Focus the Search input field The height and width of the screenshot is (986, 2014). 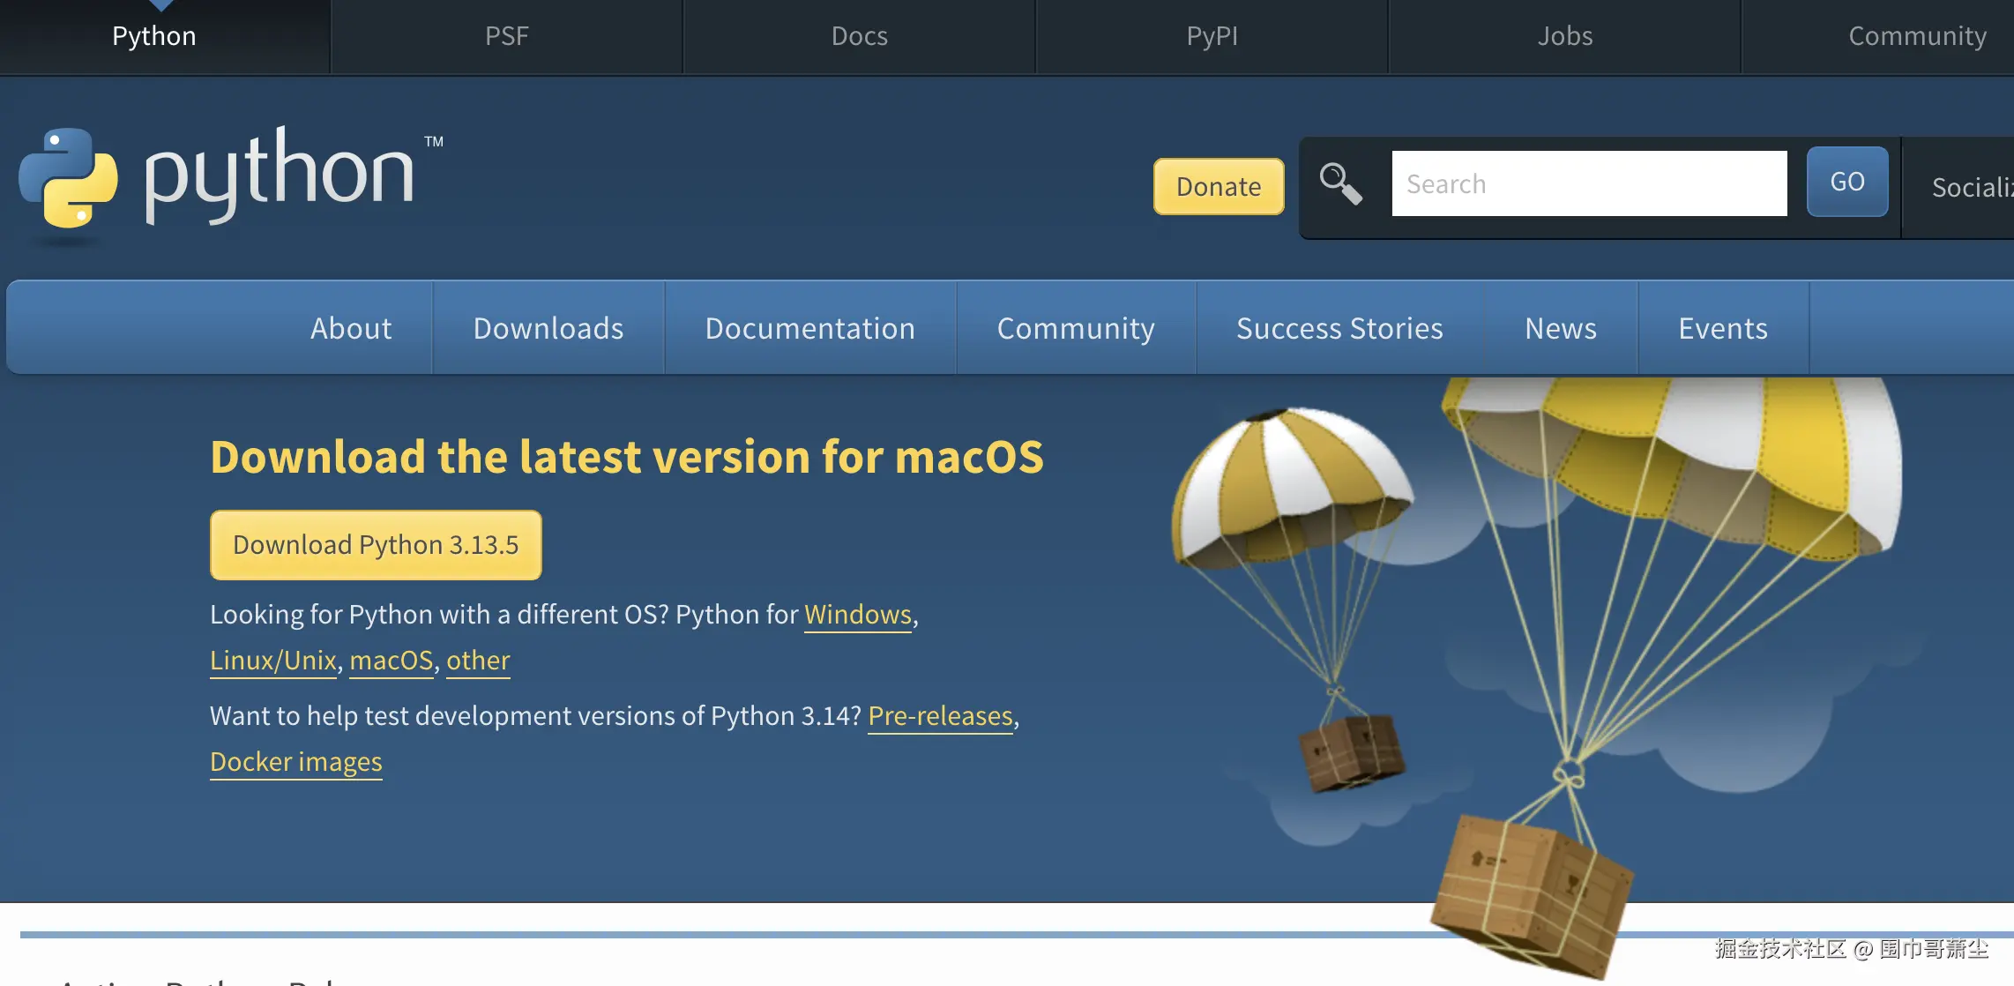point(1589,183)
